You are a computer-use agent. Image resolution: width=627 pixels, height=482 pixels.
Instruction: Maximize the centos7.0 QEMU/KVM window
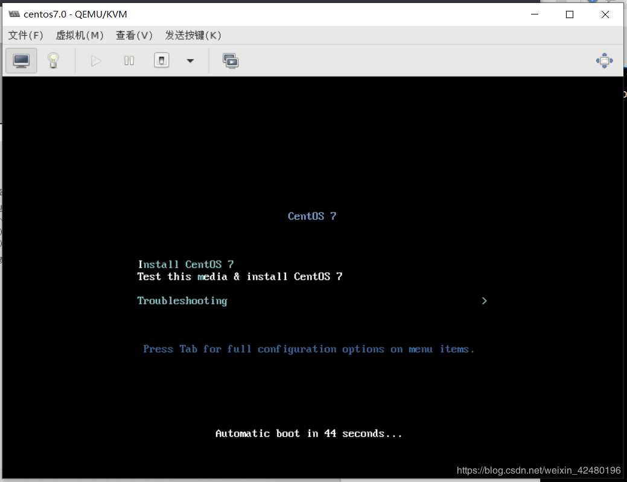(570, 14)
